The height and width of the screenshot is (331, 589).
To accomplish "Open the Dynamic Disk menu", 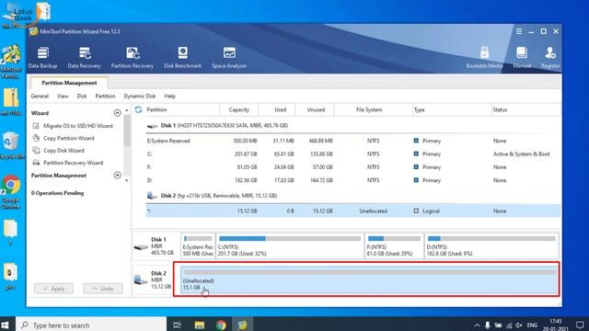I will (140, 96).
